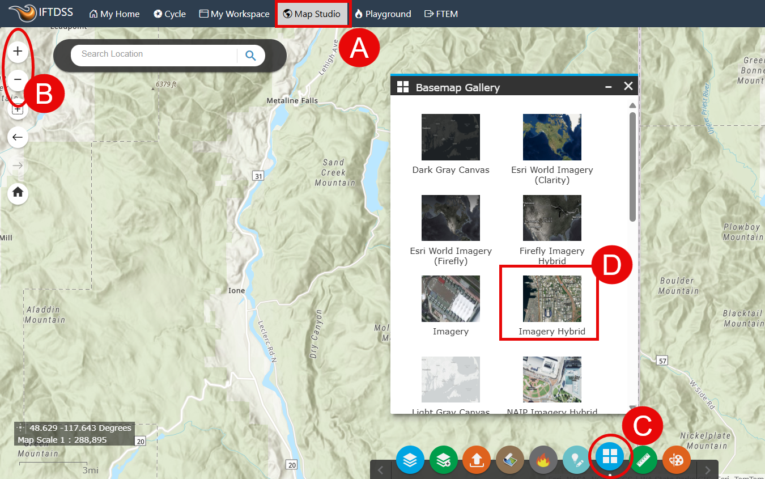Viewport: 765px width, 479px height.
Task: Open the Upload shapefile tool
Action: 476,460
